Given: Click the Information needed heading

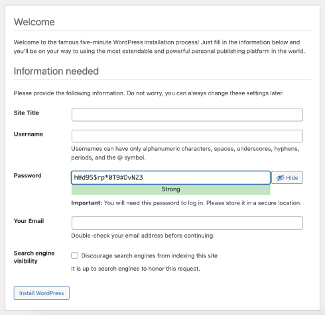Looking at the screenshot, I should click(56, 71).
